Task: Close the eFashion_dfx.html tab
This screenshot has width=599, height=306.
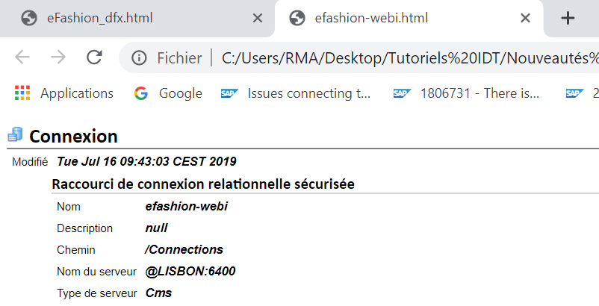Action: coord(258,18)
